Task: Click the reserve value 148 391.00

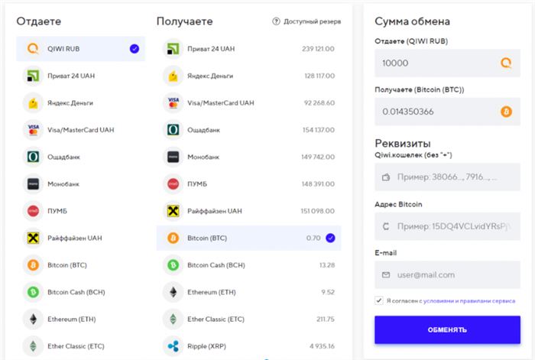Action: click(x=318, y=184)
